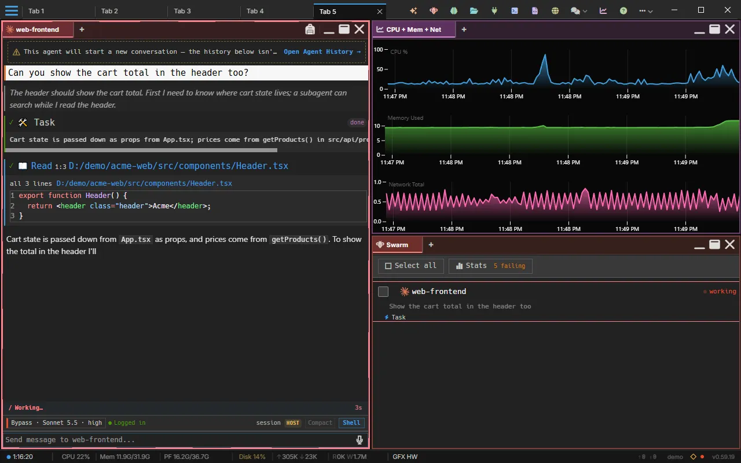Add new tab next to web-frontend

[82, 30]
